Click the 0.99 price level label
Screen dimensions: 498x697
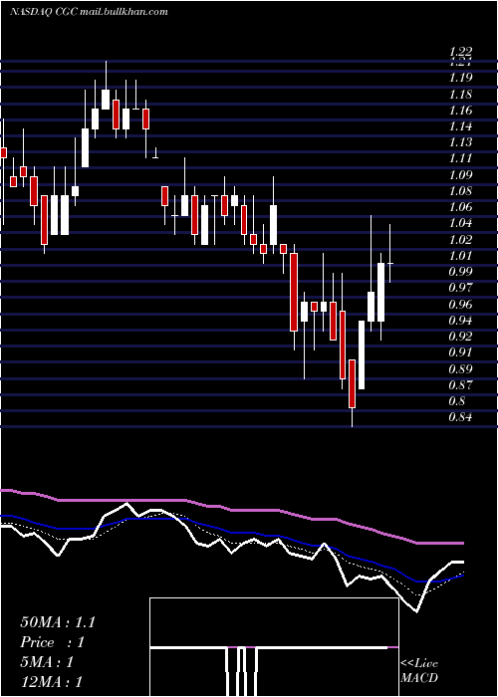460,272
